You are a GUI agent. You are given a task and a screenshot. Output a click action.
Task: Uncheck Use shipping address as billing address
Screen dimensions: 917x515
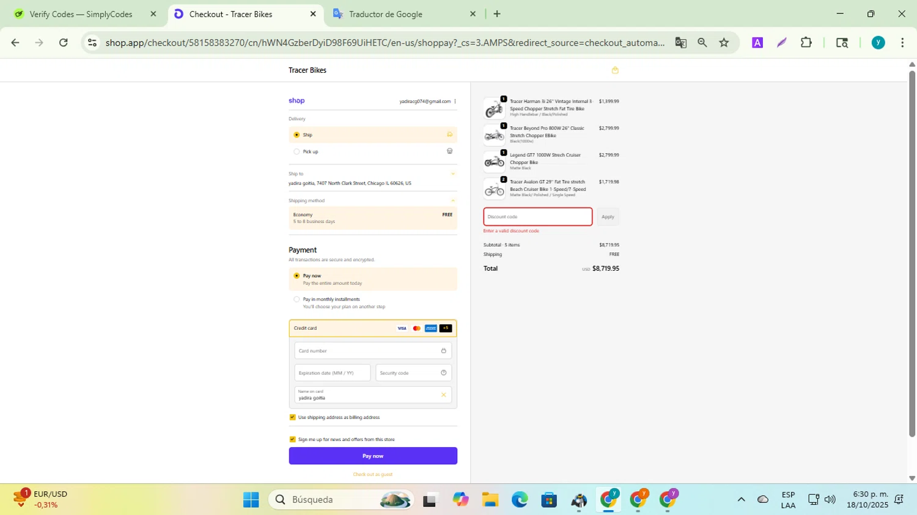click(x=292, y=417)
